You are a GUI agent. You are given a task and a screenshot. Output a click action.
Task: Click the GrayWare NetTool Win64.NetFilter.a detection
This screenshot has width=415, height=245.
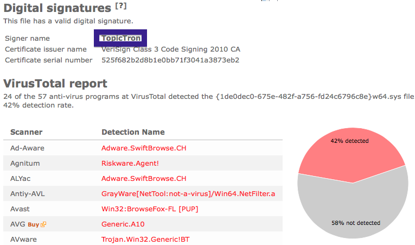pyautogui.click(x=188, y=194)
